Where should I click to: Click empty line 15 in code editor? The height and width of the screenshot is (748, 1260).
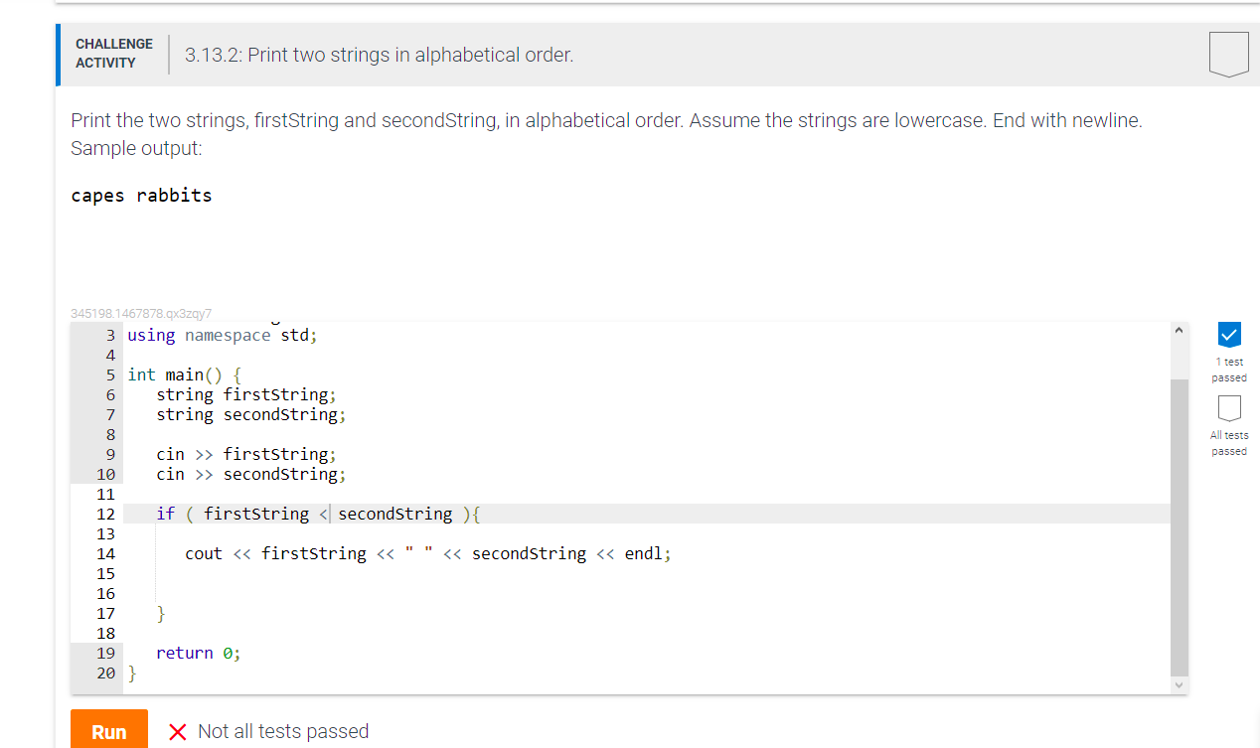coord(646,573)
